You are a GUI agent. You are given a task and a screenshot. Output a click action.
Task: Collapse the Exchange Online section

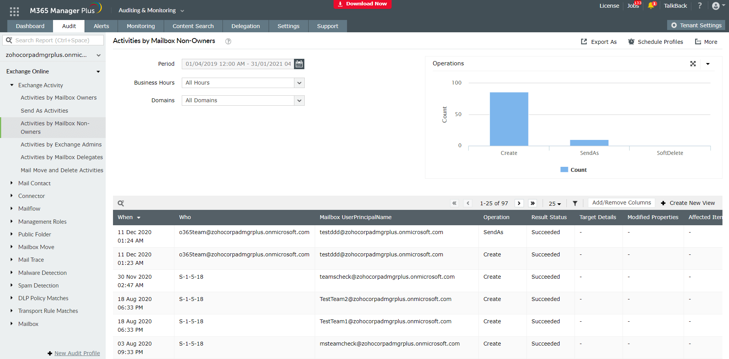(x=98, y=71)
